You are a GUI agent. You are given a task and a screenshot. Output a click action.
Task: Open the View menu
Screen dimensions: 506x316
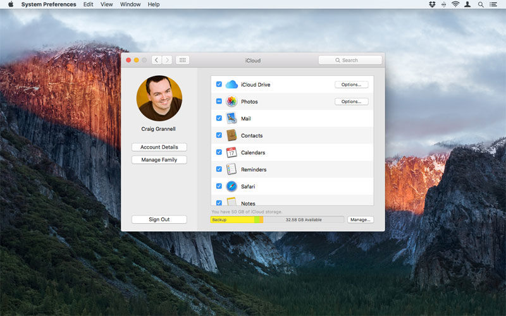[106, 4]
